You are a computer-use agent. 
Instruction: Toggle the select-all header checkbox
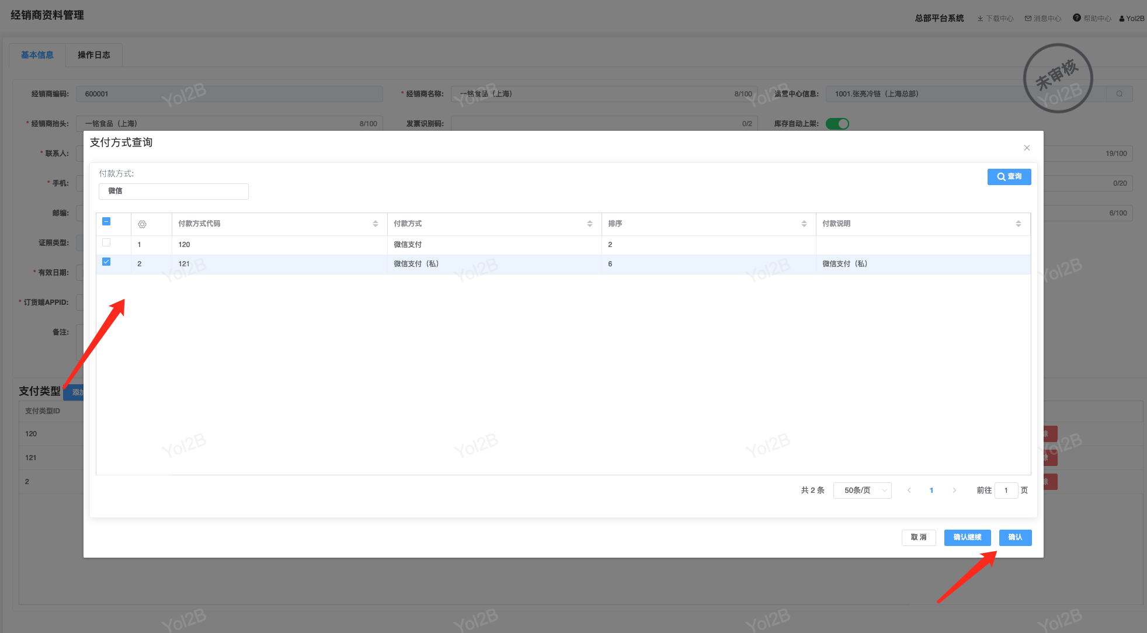[x=106, y=221]
